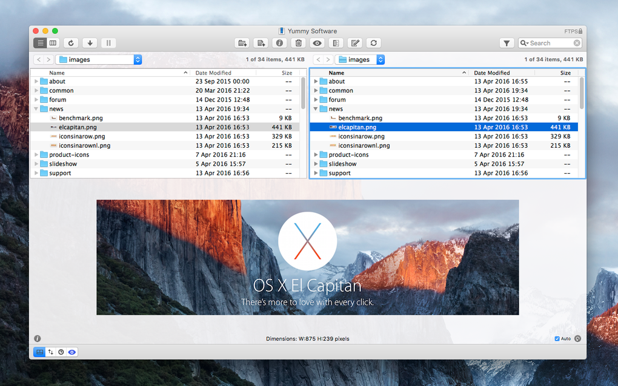Switch to column view mode
The height and width of the screenshot is (386, 618).
point(53,43)
